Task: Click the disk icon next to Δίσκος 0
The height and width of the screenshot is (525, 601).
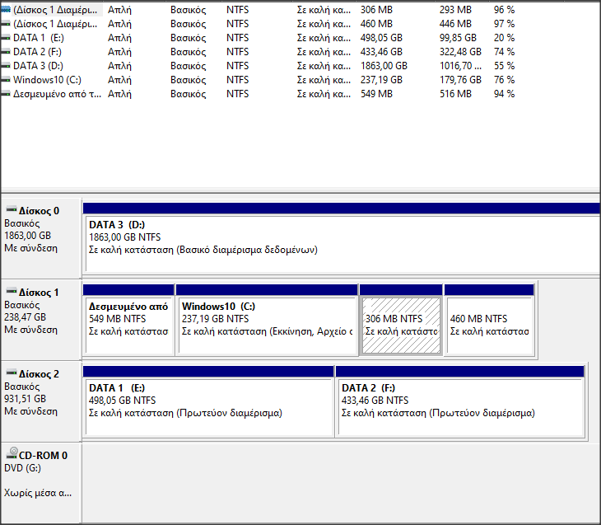Action: click(11, 210)
